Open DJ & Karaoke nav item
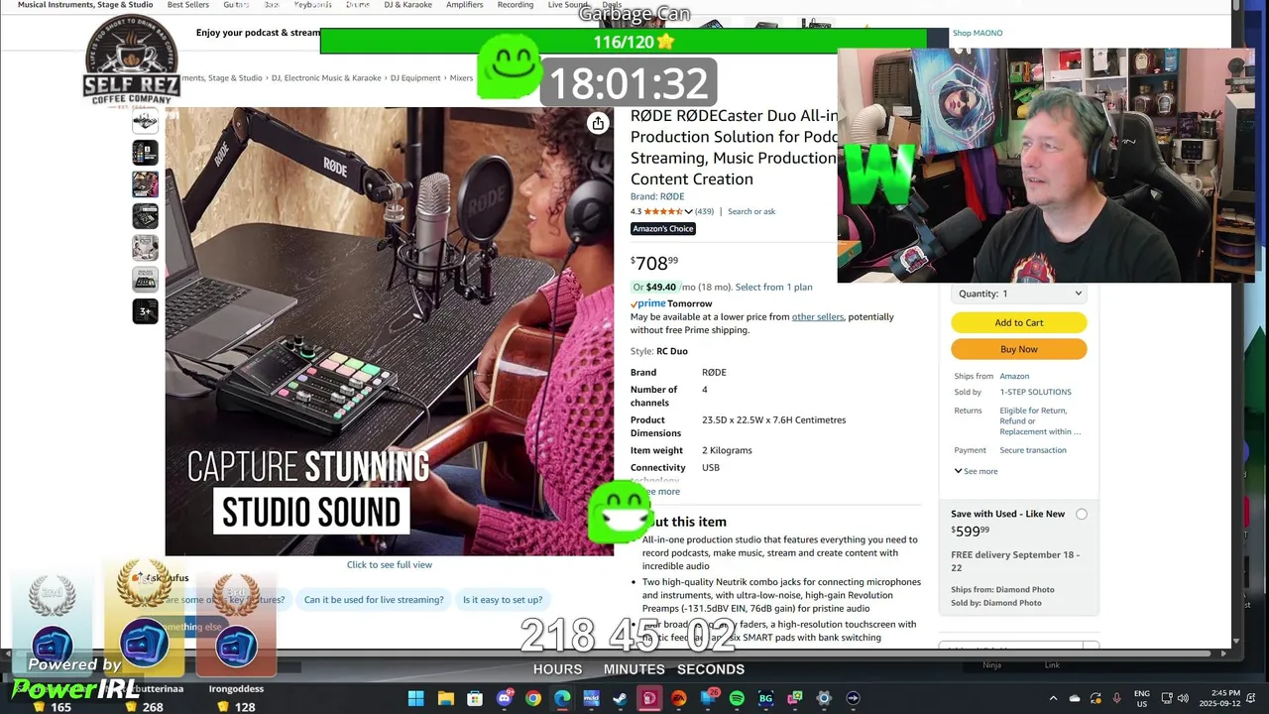Image resolution: width=1269 pixels, height=714 pixels. [x=407, y=5]
